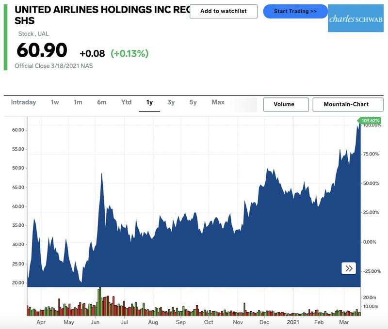Click the 60.00 y-axis price label
This screenshot has height=329, width=388.
[18, 130]
